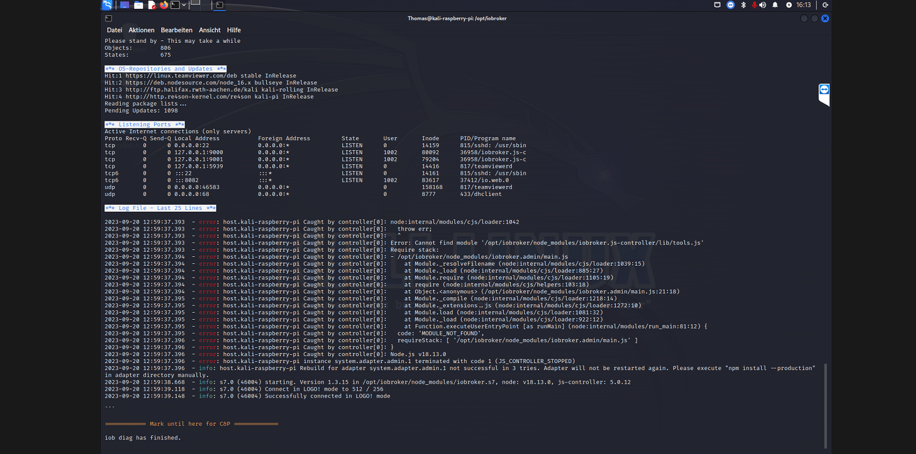Open the Kali applications menu

(107, 5)
